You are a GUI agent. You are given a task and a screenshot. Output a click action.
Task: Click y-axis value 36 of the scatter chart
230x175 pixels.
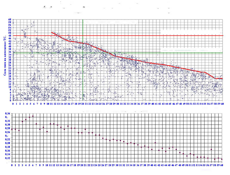(x=10, y=52)
